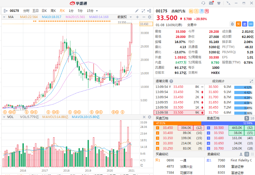This screenshot has height=175, width=255.
Task: Switch to 日K daily chart
Action: (x=44, y=11)
